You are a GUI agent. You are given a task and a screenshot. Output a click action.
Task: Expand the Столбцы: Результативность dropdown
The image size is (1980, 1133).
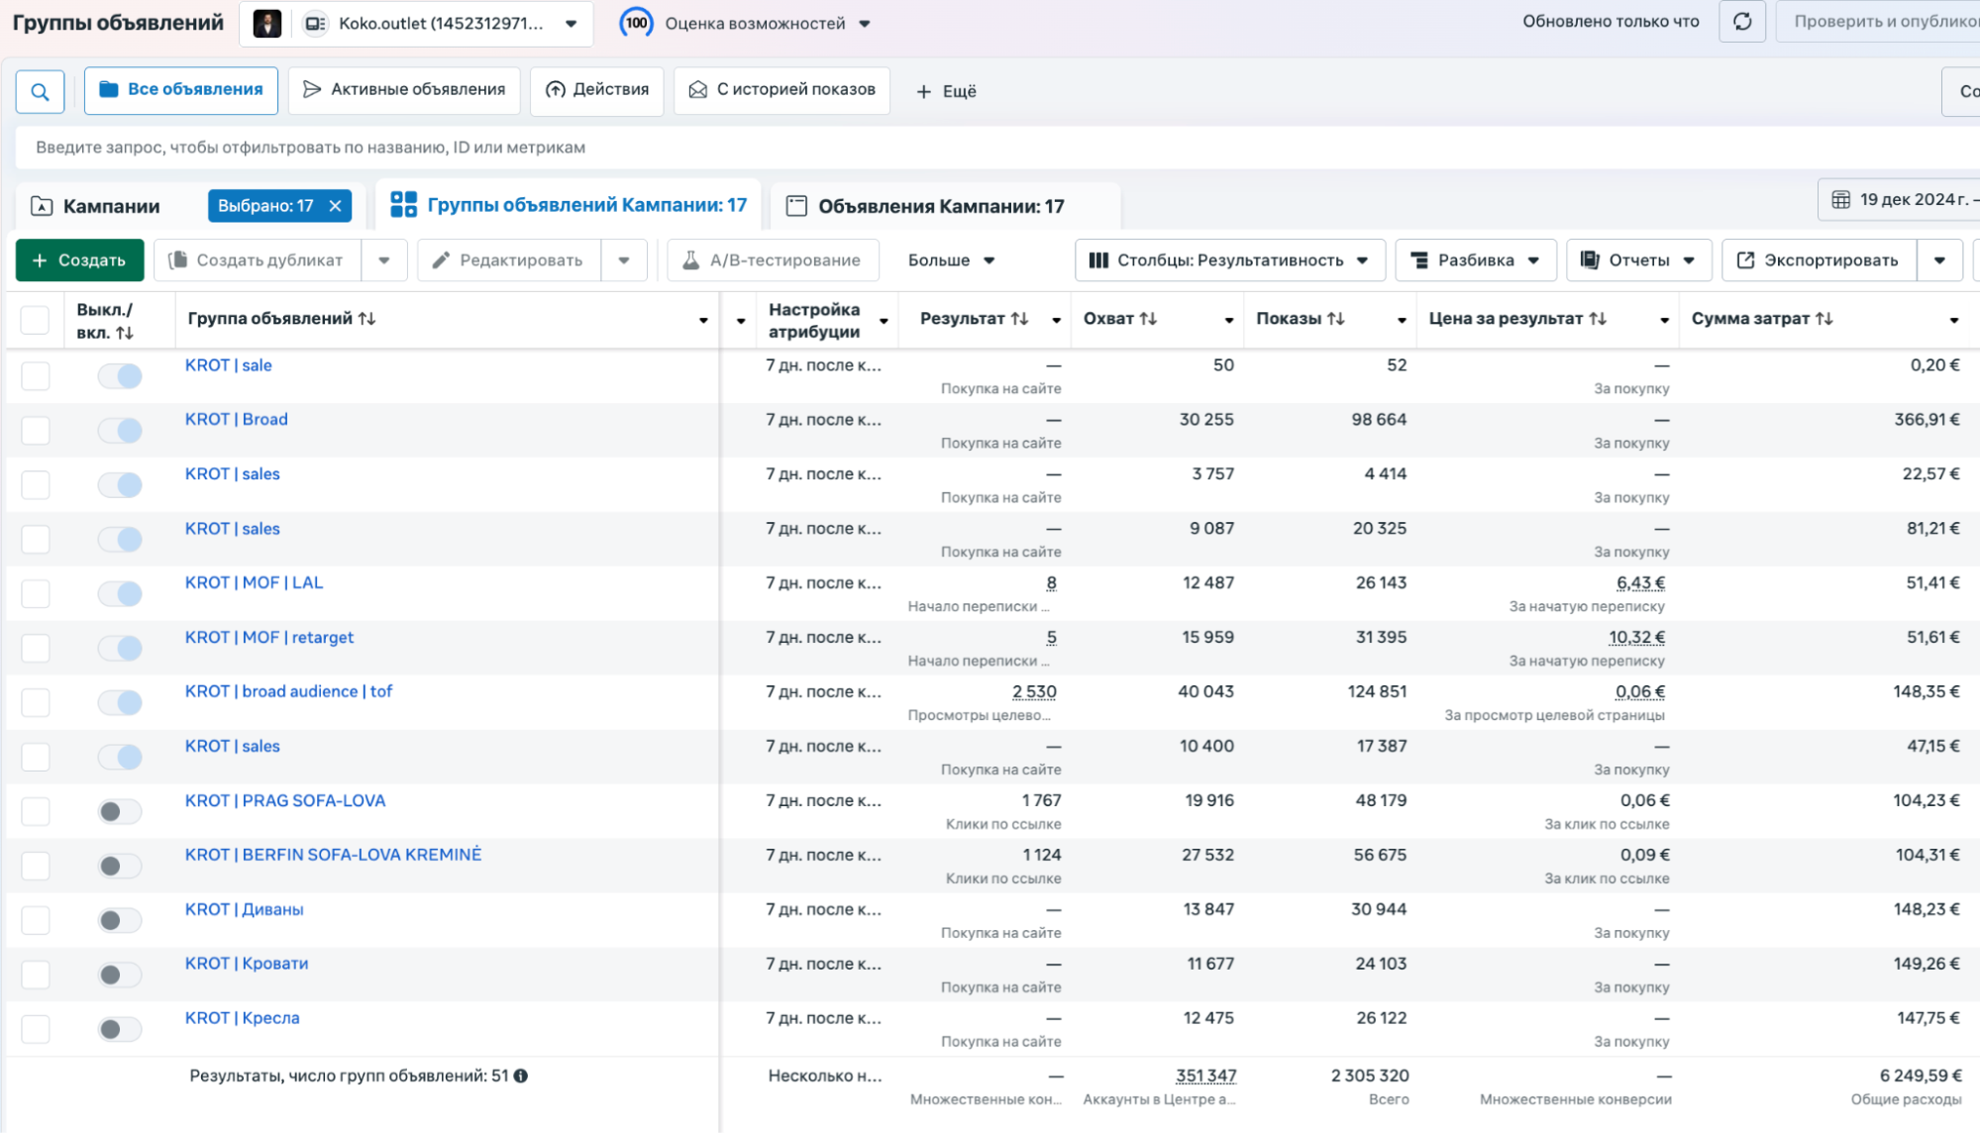click(1229, 260)
